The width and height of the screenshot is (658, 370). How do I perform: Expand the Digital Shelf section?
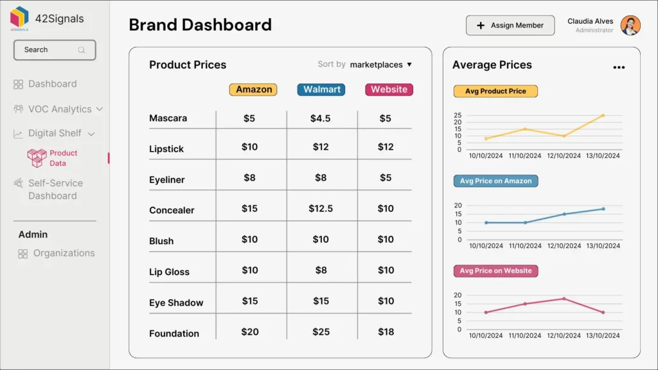(x=92, y=133)
